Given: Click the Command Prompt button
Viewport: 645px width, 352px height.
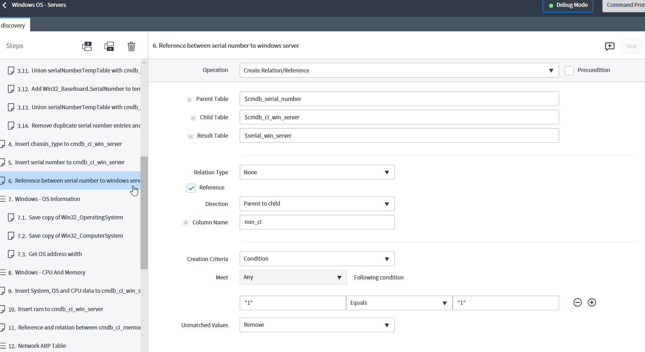Looking at the screenshot, I should pyautogui.click(x=624, y=6).
